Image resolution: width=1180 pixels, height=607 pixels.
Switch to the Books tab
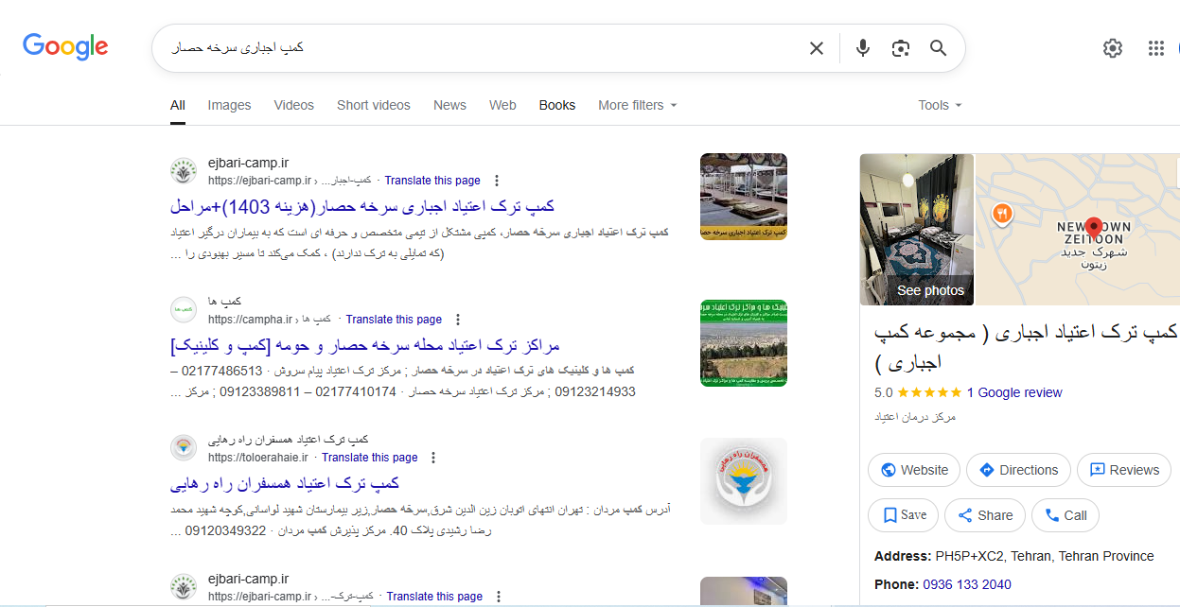coord(557,105)
